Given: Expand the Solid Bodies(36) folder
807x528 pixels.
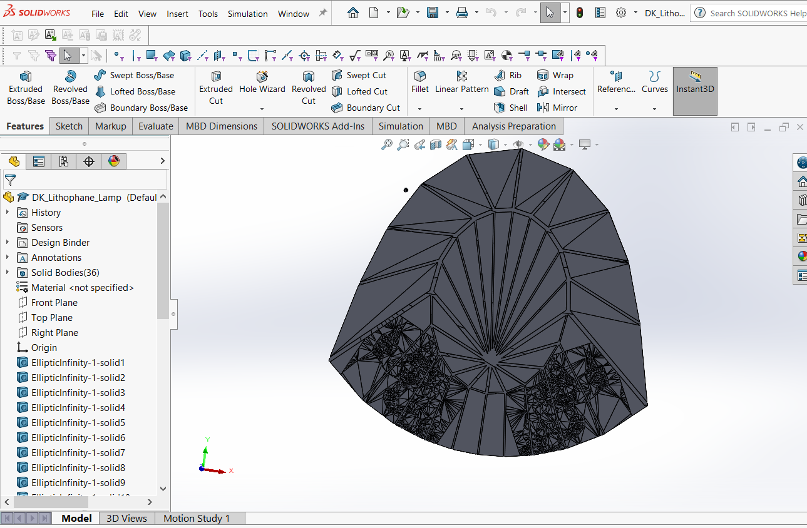Looking at the screenshot, I should click(x=8, y=273).
